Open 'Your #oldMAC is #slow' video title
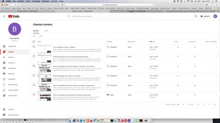Image resolution: width=220 pixels, height=123 pixels. point(64,47)
